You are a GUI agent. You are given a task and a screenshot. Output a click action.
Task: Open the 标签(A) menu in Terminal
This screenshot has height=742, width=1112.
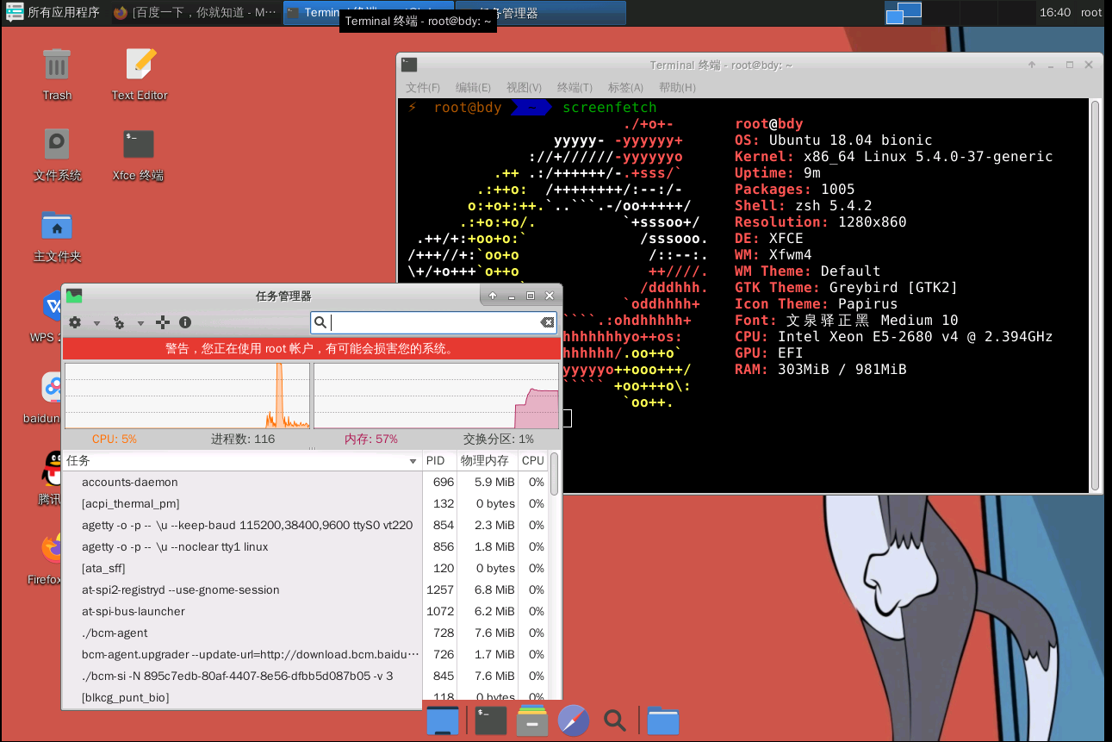625,87
